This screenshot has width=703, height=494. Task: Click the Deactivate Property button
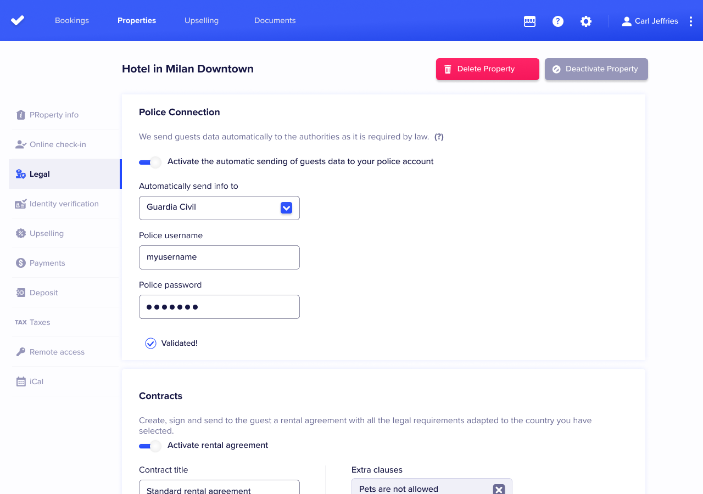(596, 69)
